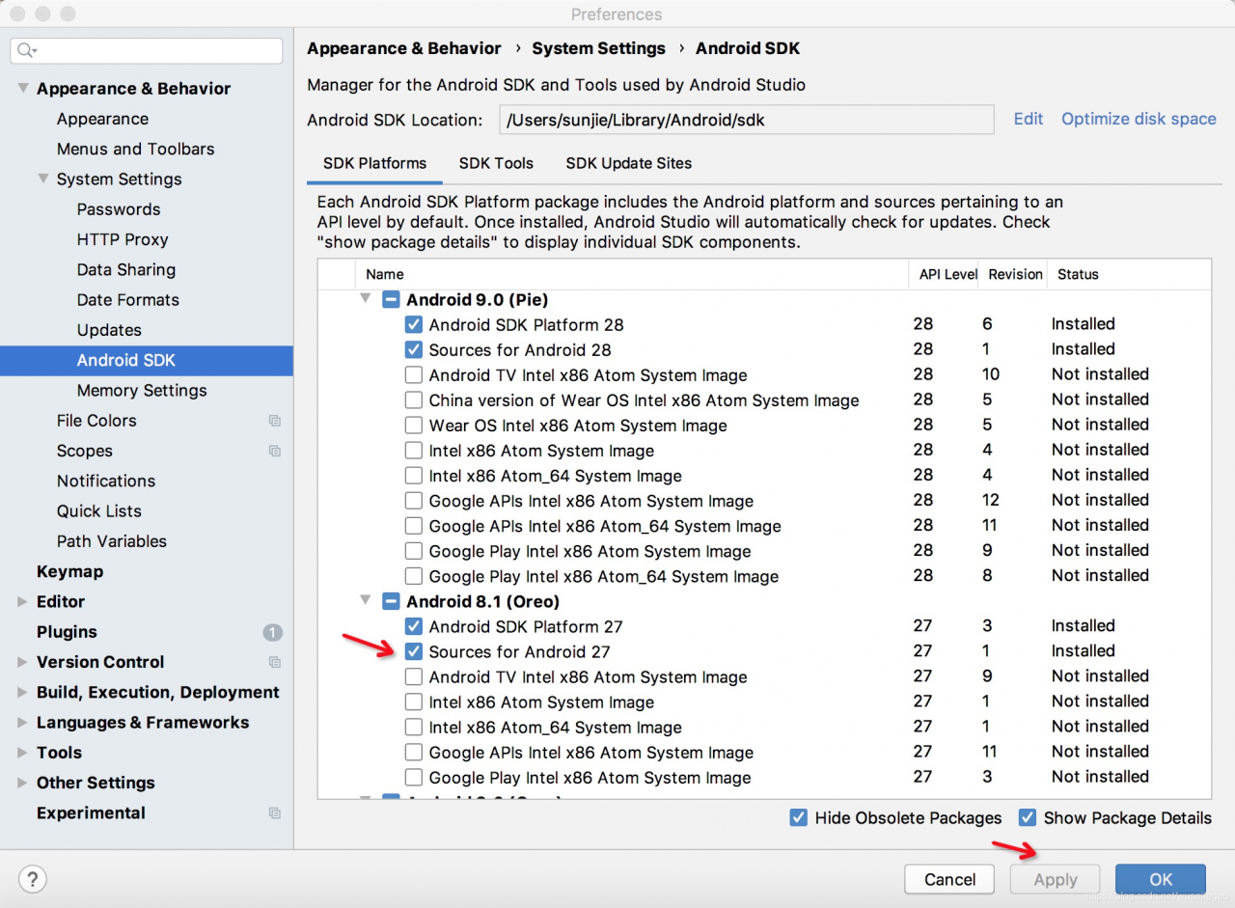
Task: Toggle Android SDK Platform 28 checkbox
Action: click(413, 324)
